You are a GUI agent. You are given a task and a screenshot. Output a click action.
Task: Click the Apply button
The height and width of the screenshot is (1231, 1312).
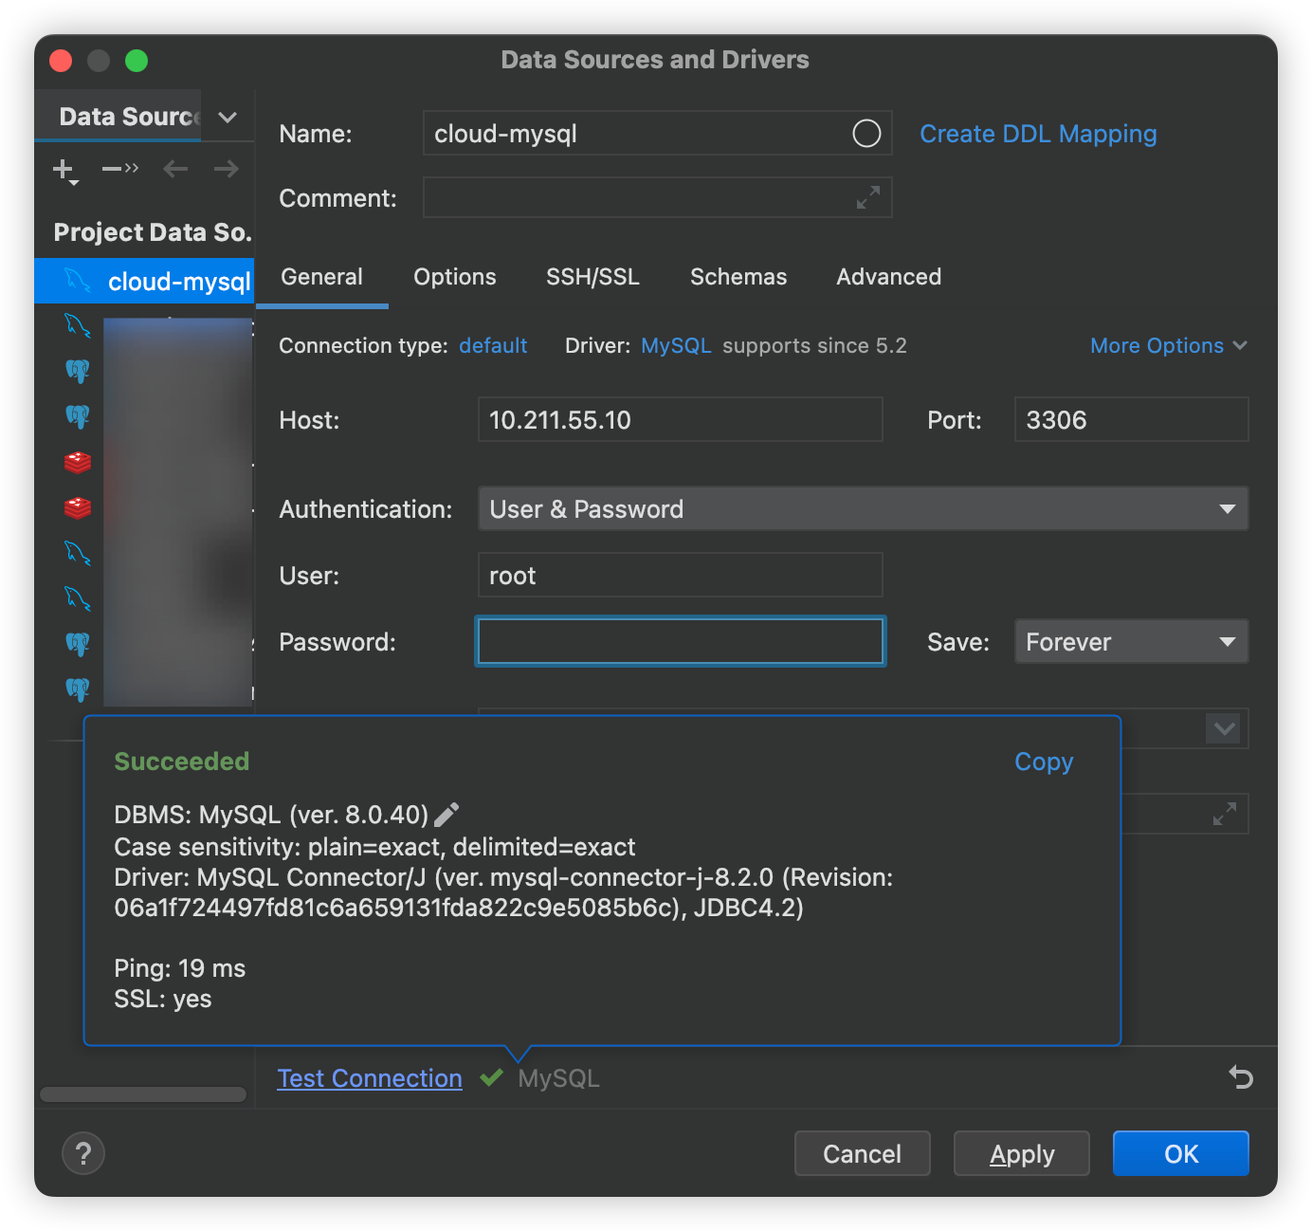tap(1022, 1153)
